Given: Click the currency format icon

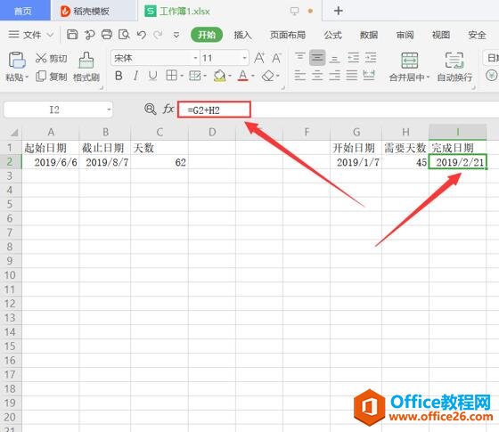Looking at the screenshot, I should click(491, 76).
